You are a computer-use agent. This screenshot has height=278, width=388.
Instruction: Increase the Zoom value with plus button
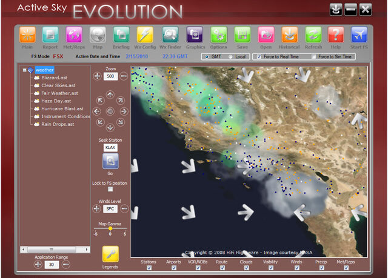click(x=96, y=76)
